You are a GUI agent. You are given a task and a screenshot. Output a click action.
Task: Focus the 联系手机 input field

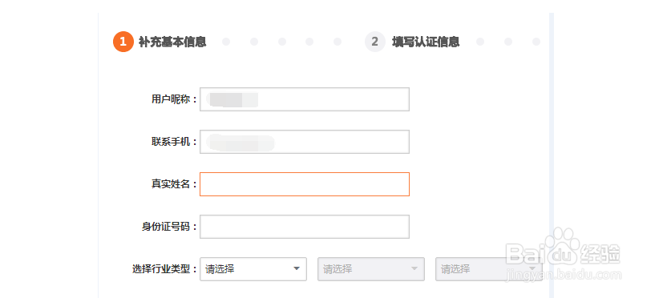click(x=305, y=142)
